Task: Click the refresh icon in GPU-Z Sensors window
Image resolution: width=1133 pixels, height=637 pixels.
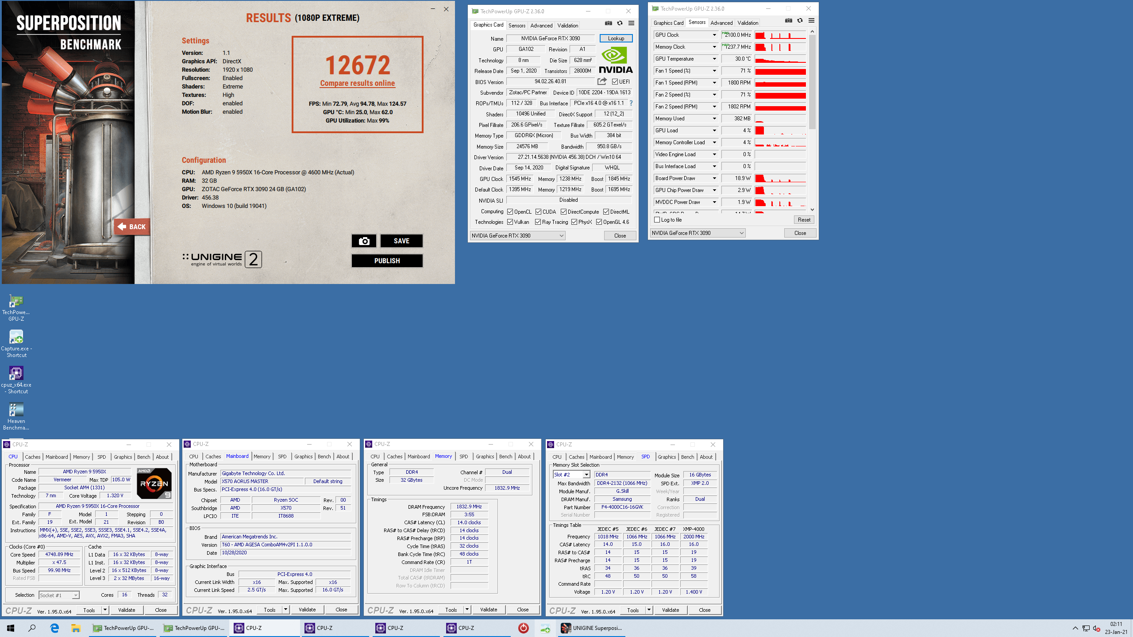Action: coord(800,21)
